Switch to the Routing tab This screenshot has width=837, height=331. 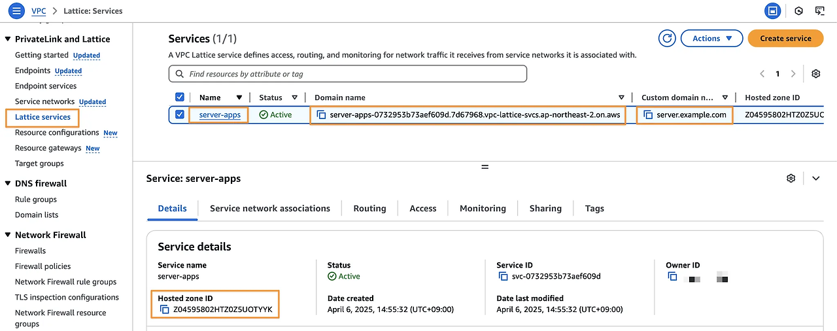(x=369, y=209)
